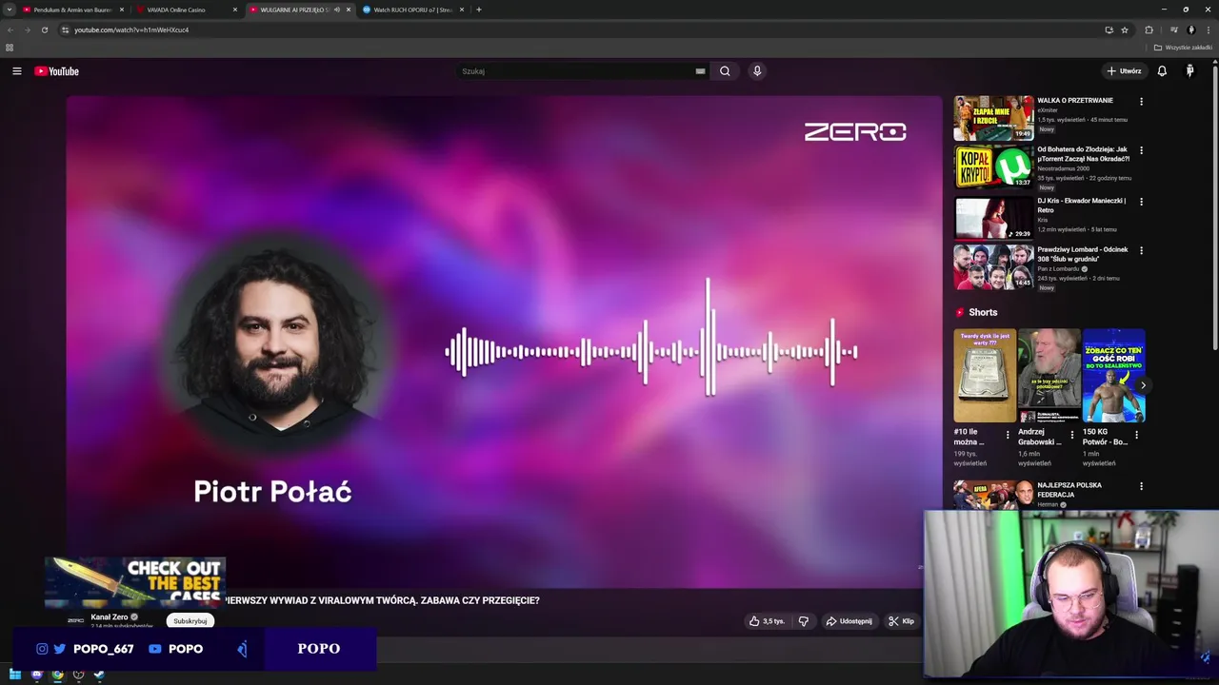Open the YouTube account avatar menu
The image size is (1219, 685).
1189,71
